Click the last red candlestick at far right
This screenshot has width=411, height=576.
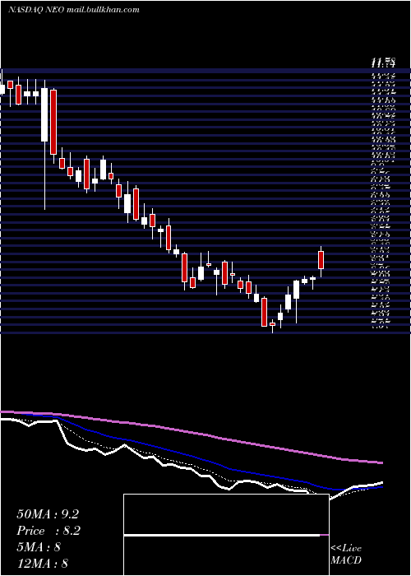pos(321,260)
